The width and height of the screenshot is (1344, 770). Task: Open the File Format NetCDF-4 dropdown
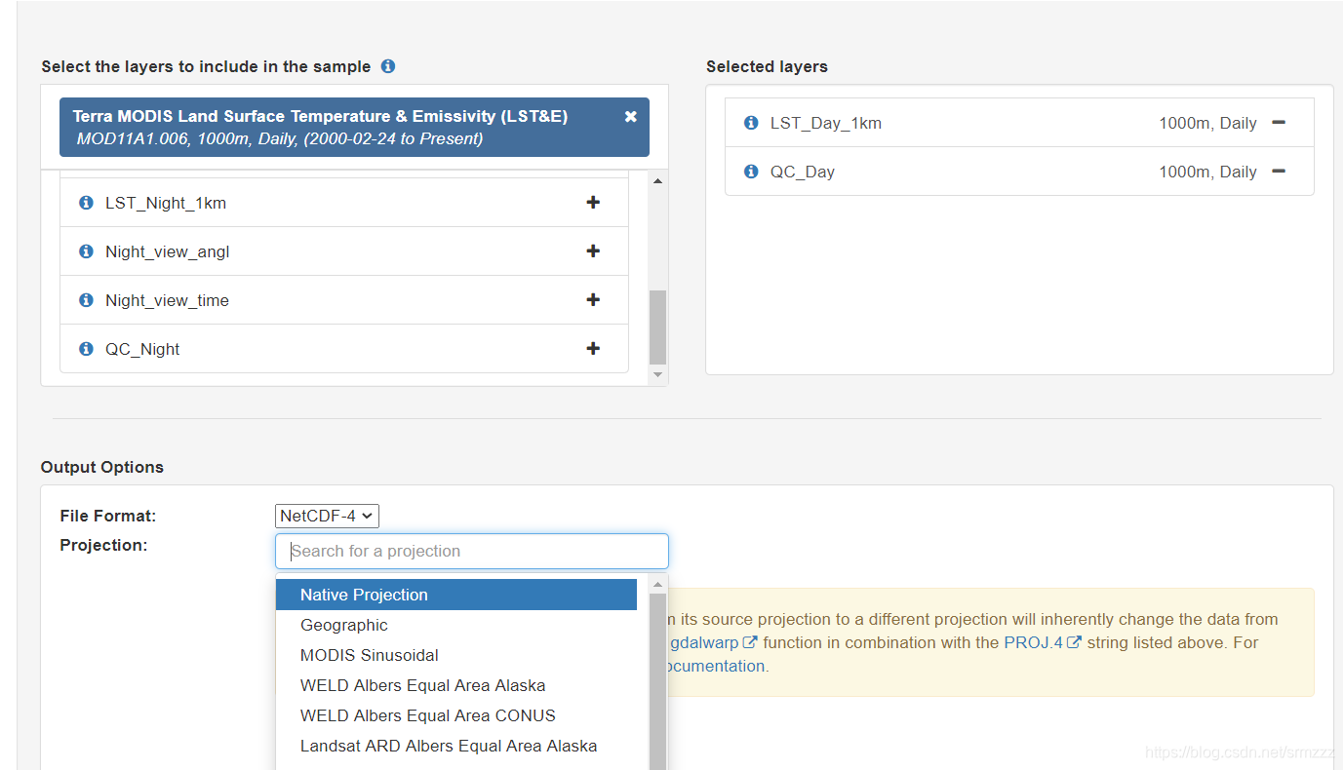327,516
